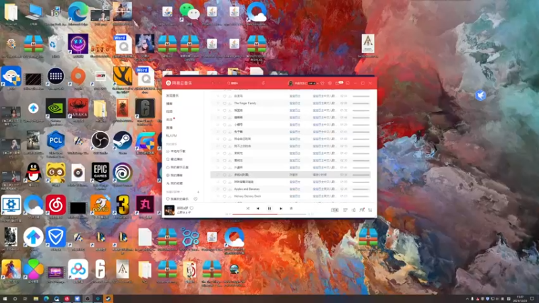Select Apples and Bananas song title
The height and width of the screenshot is (303, 539).
[247, 189]
